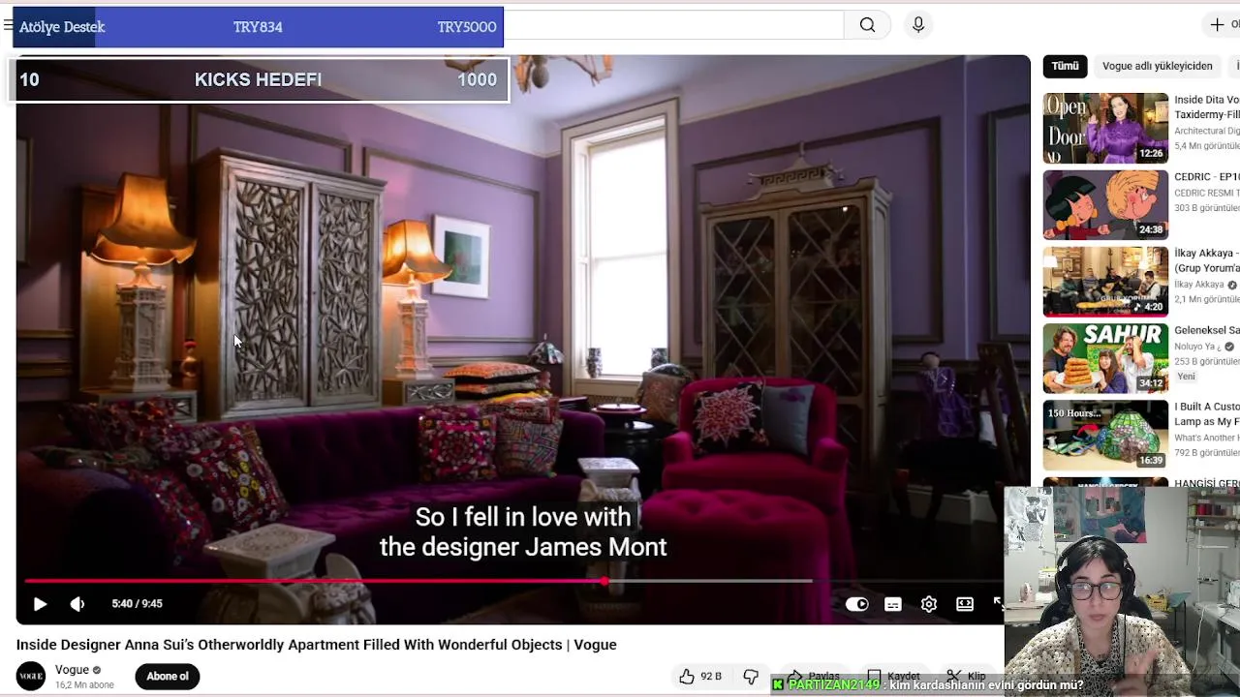Mute the video with the speaker icon
The image size is (1240, 697).
pyautogui.click(x=77, y=604)
